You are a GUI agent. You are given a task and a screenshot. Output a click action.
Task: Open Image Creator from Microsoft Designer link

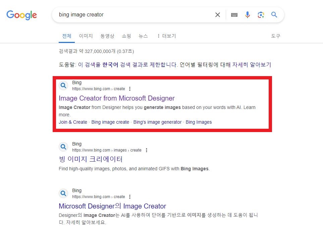tap(117, 98)
